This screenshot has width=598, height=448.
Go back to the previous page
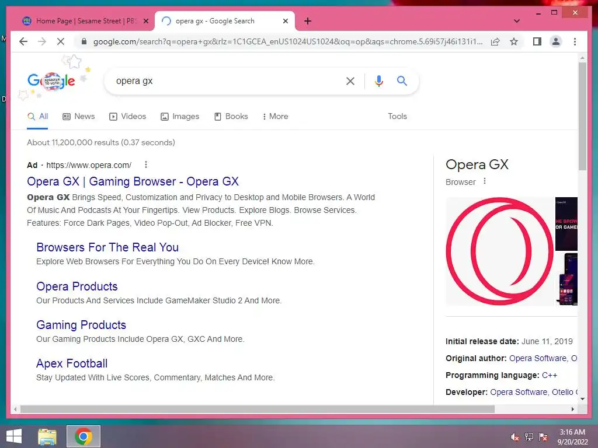[23, 41]
